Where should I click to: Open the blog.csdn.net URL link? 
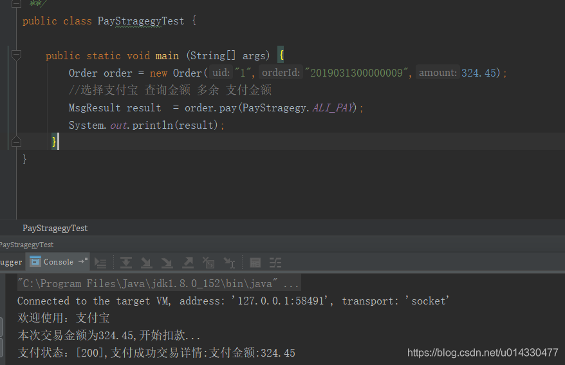pyautogui.click(x=483, y=352)
